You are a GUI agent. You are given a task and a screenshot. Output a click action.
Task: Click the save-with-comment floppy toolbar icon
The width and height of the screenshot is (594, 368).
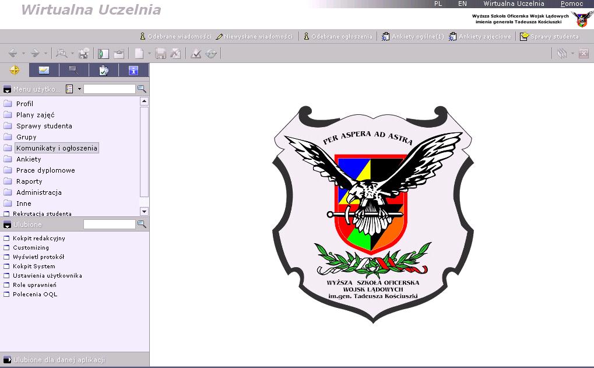[x=84, y=53]
